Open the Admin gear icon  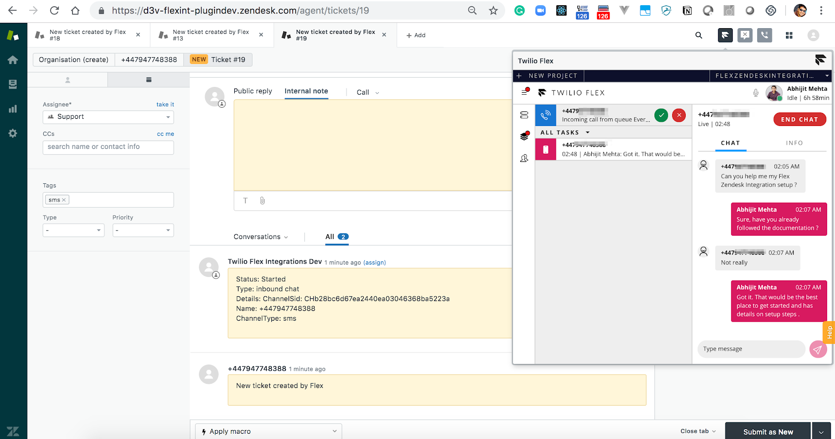pyautogui.click(x=13, y=133)
